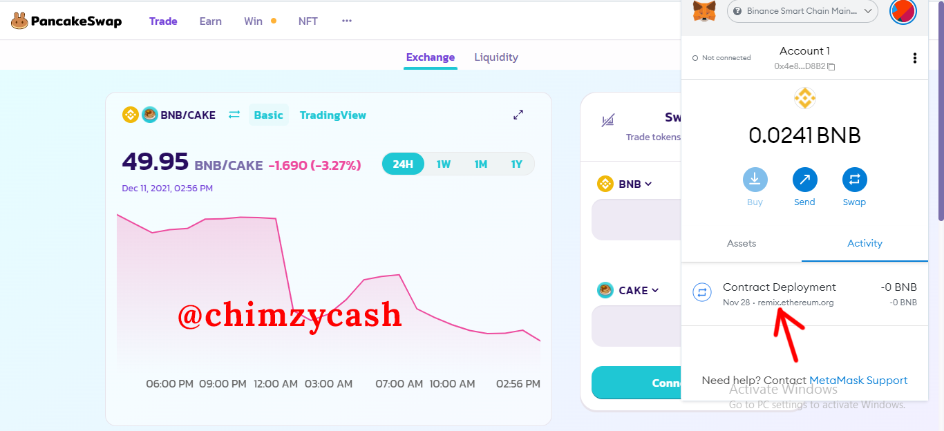The image size is (944, 431).
Task: Open the Win menu
Action: 254,21
